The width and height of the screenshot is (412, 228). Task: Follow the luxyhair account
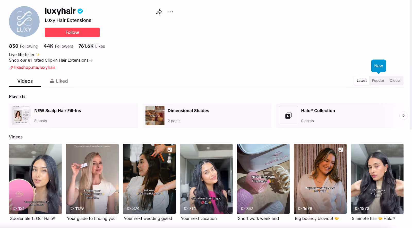pos(72,32)
